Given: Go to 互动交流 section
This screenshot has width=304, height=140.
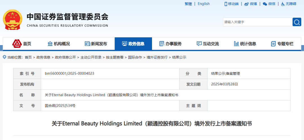Looking at the screenshot, I should tap(207, 44).
